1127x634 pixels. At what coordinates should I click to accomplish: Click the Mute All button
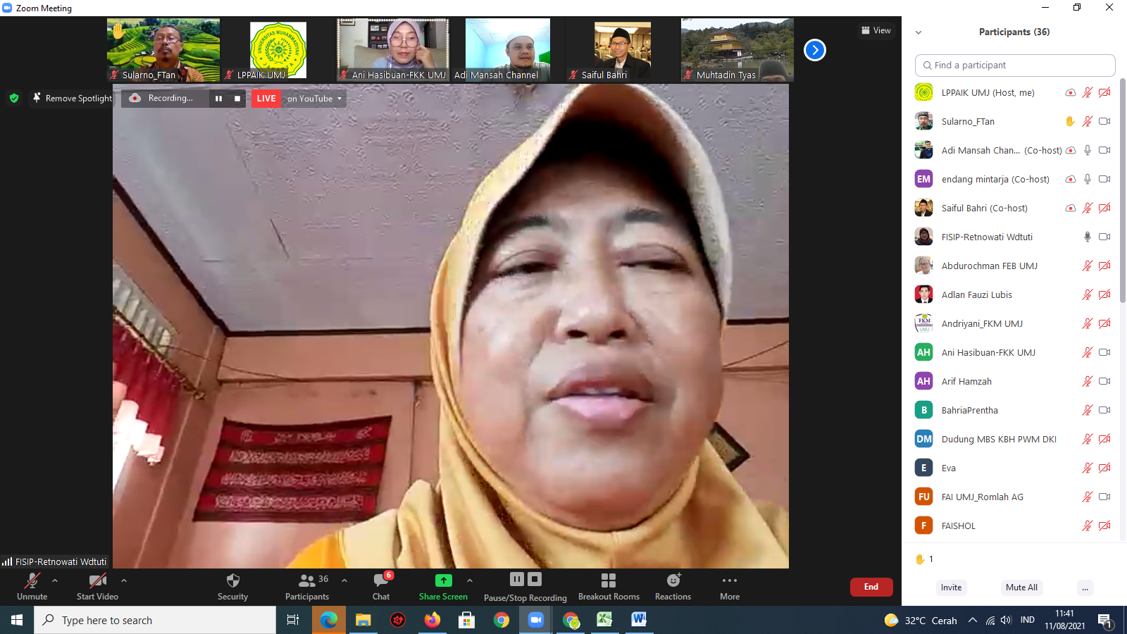[1021, 588]
